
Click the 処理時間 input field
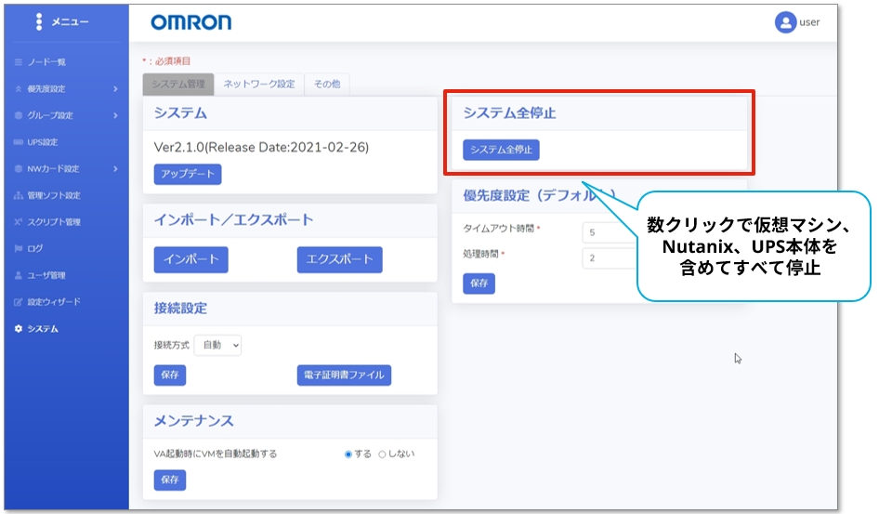click(x=610, y=258)
